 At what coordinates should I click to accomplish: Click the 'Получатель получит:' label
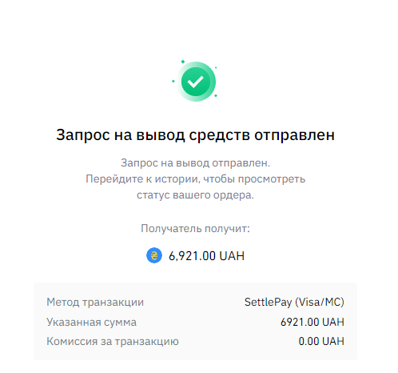coord(195,229)
